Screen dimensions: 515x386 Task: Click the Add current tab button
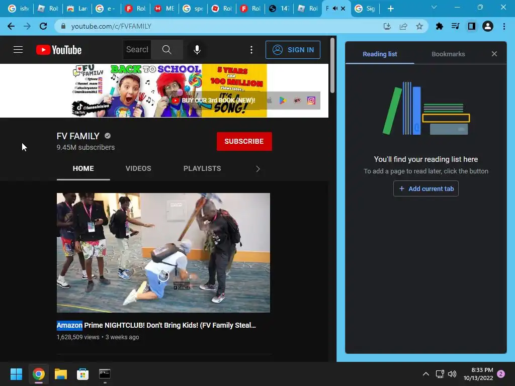coord(426,189)
